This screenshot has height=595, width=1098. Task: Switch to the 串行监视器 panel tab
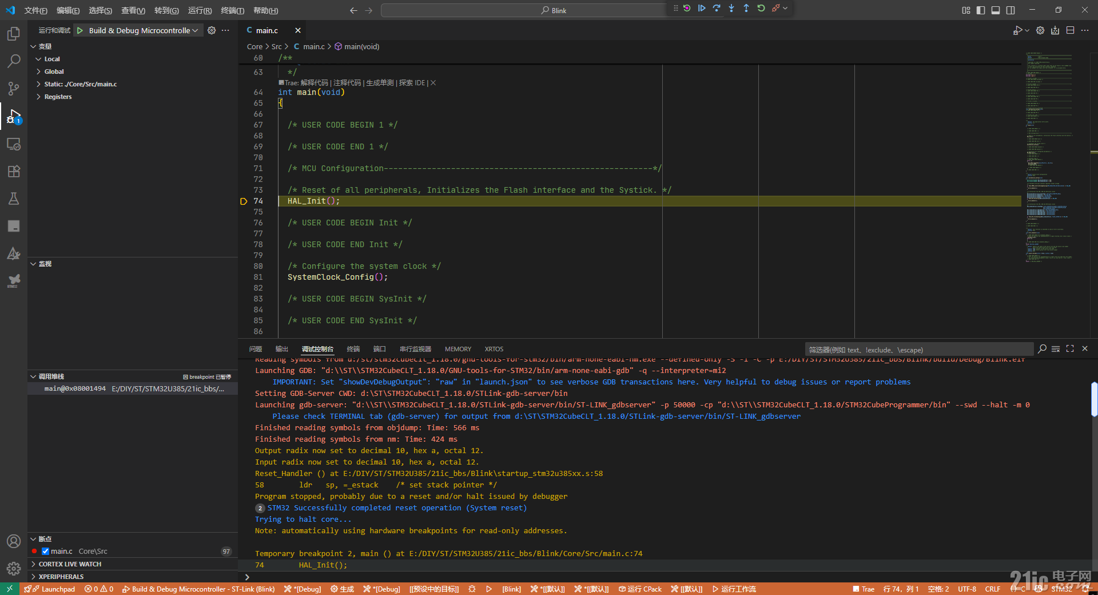(x=415, y=349)
